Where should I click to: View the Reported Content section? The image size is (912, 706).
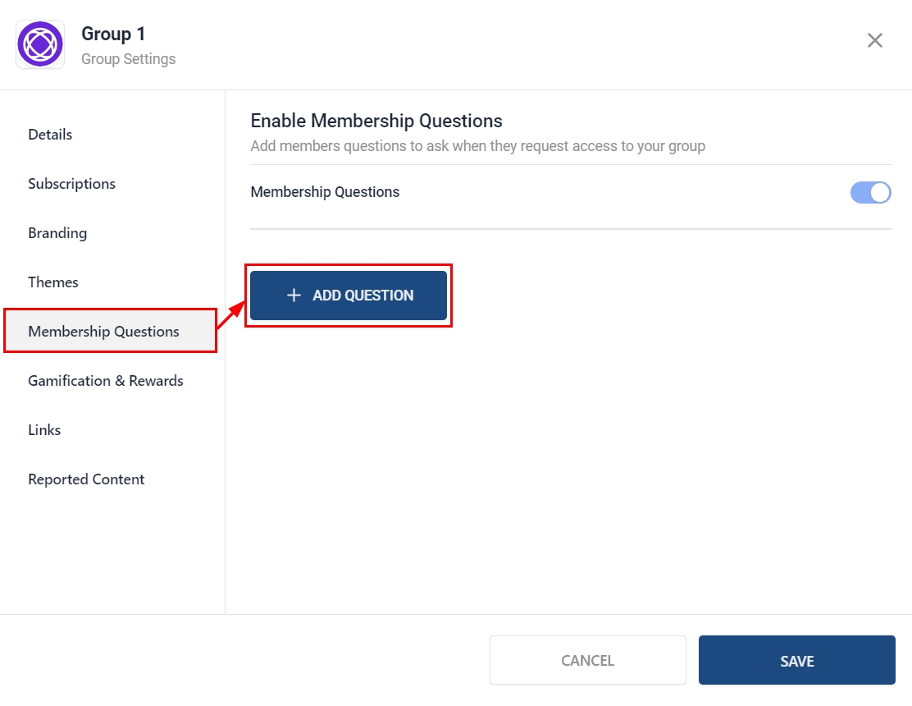point(86,479)
